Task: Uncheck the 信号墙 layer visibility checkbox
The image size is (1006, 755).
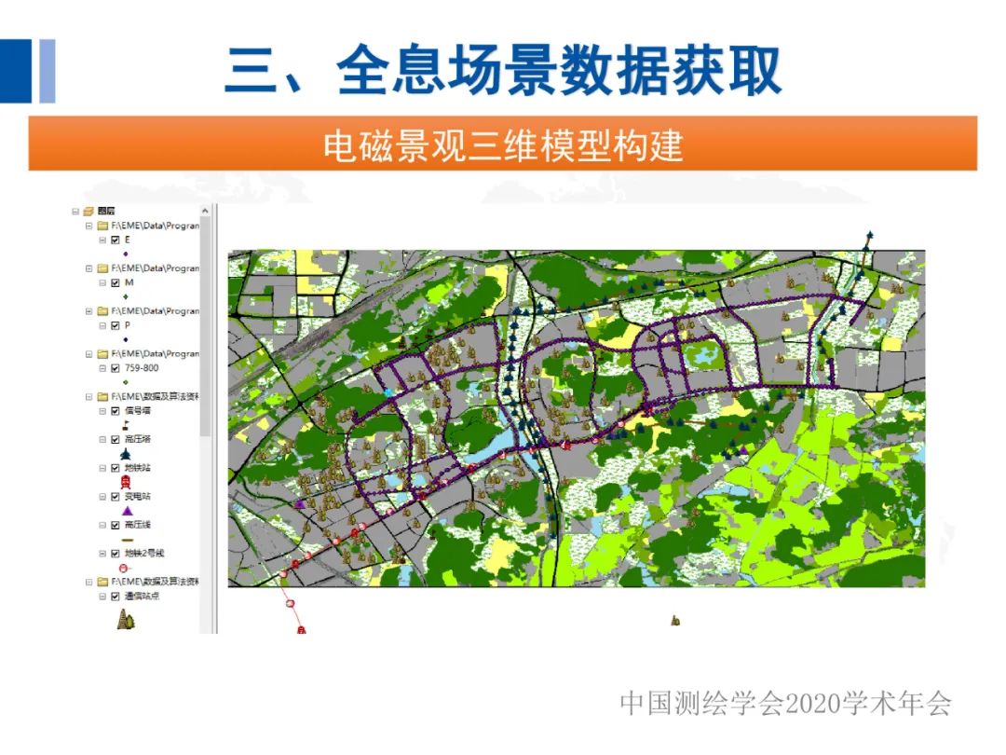Action: click(x=115, y=411)
